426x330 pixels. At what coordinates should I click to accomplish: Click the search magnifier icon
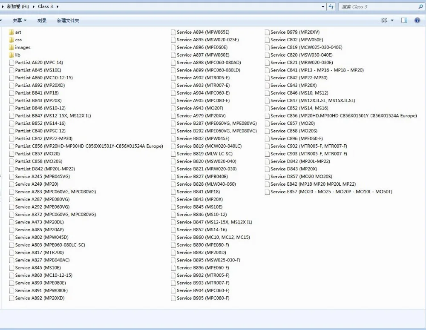(420, 6)
